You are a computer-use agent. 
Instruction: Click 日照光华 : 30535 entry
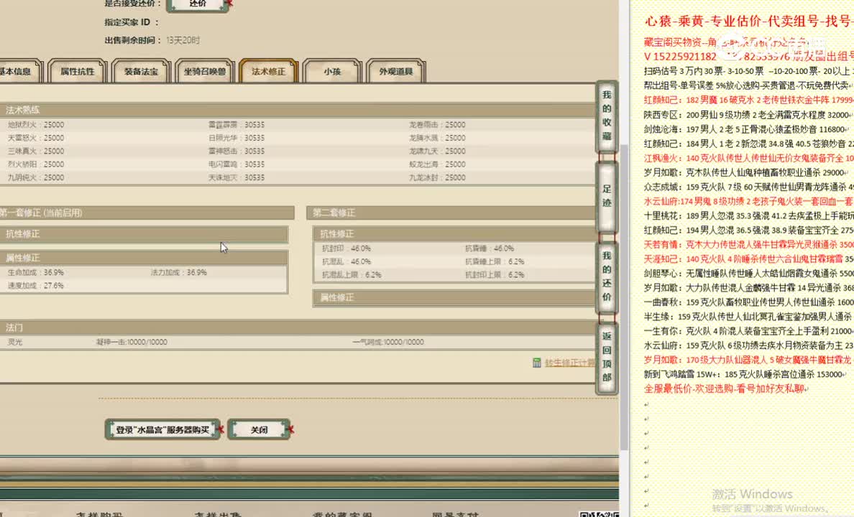click(237, 139)
